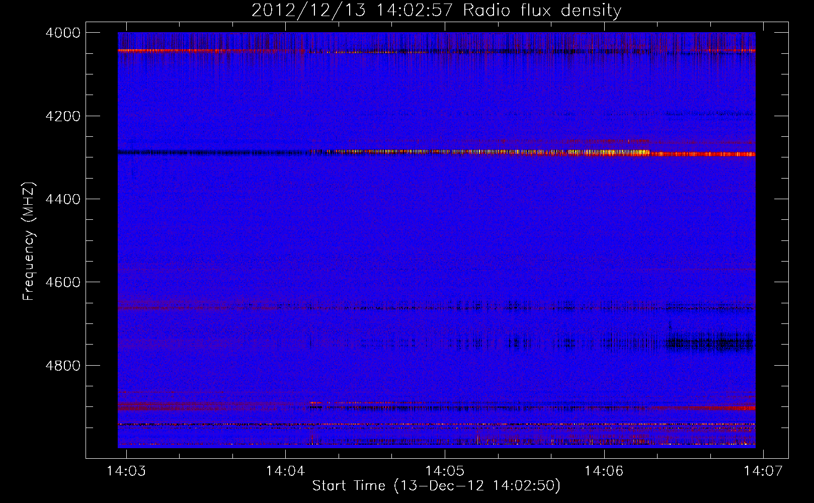Click the 14:06 time axis label
Screen dimensions: 814x503
pyautogui.click(x=604, y=471)
